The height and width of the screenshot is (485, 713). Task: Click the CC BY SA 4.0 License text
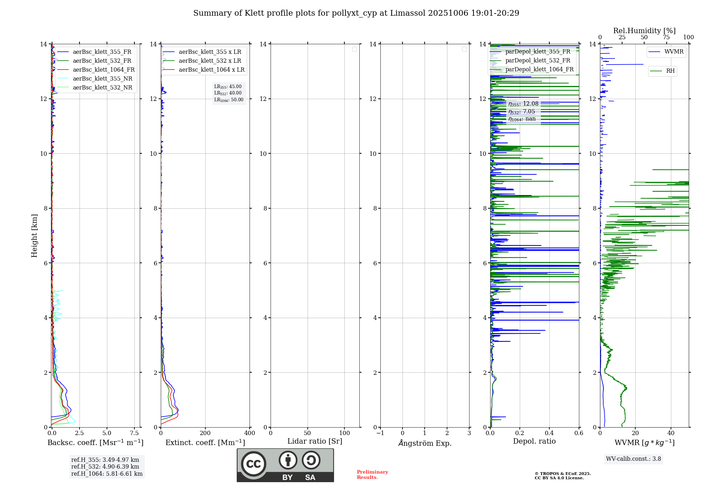559,478
